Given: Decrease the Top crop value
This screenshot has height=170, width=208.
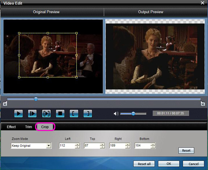Looking at the screenshot, I should (x=102, y=147).
